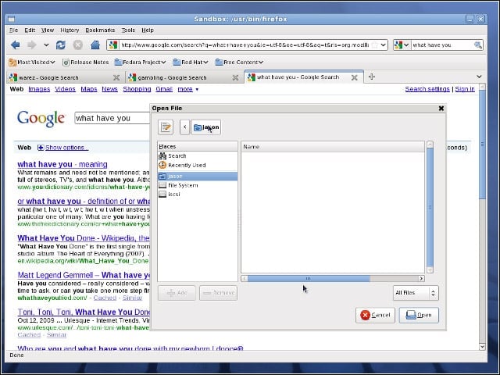Select Recently Used in Places list
Screen dimensions: 500x375
(x=198, y=165)
